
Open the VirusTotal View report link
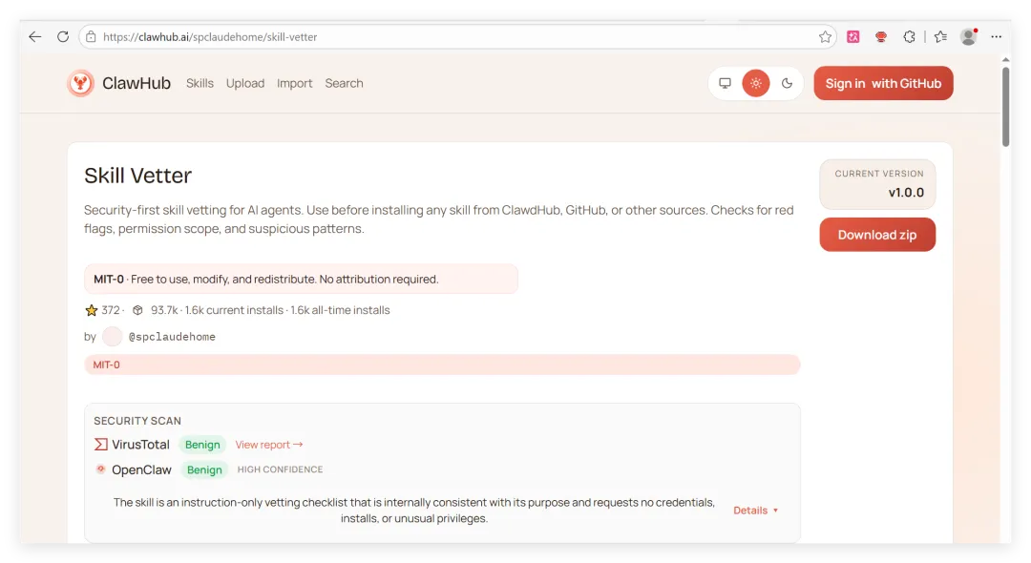coord(269,445)
